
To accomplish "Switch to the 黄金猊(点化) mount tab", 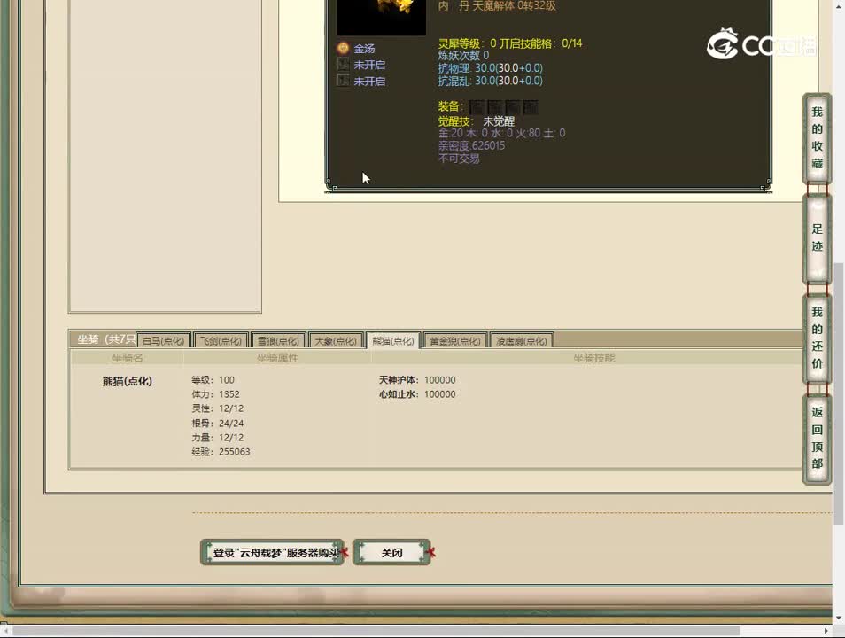I will pos(455,341).
